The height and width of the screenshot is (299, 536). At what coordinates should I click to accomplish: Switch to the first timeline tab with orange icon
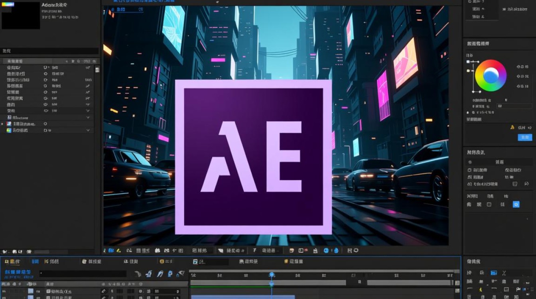[12, 262]
